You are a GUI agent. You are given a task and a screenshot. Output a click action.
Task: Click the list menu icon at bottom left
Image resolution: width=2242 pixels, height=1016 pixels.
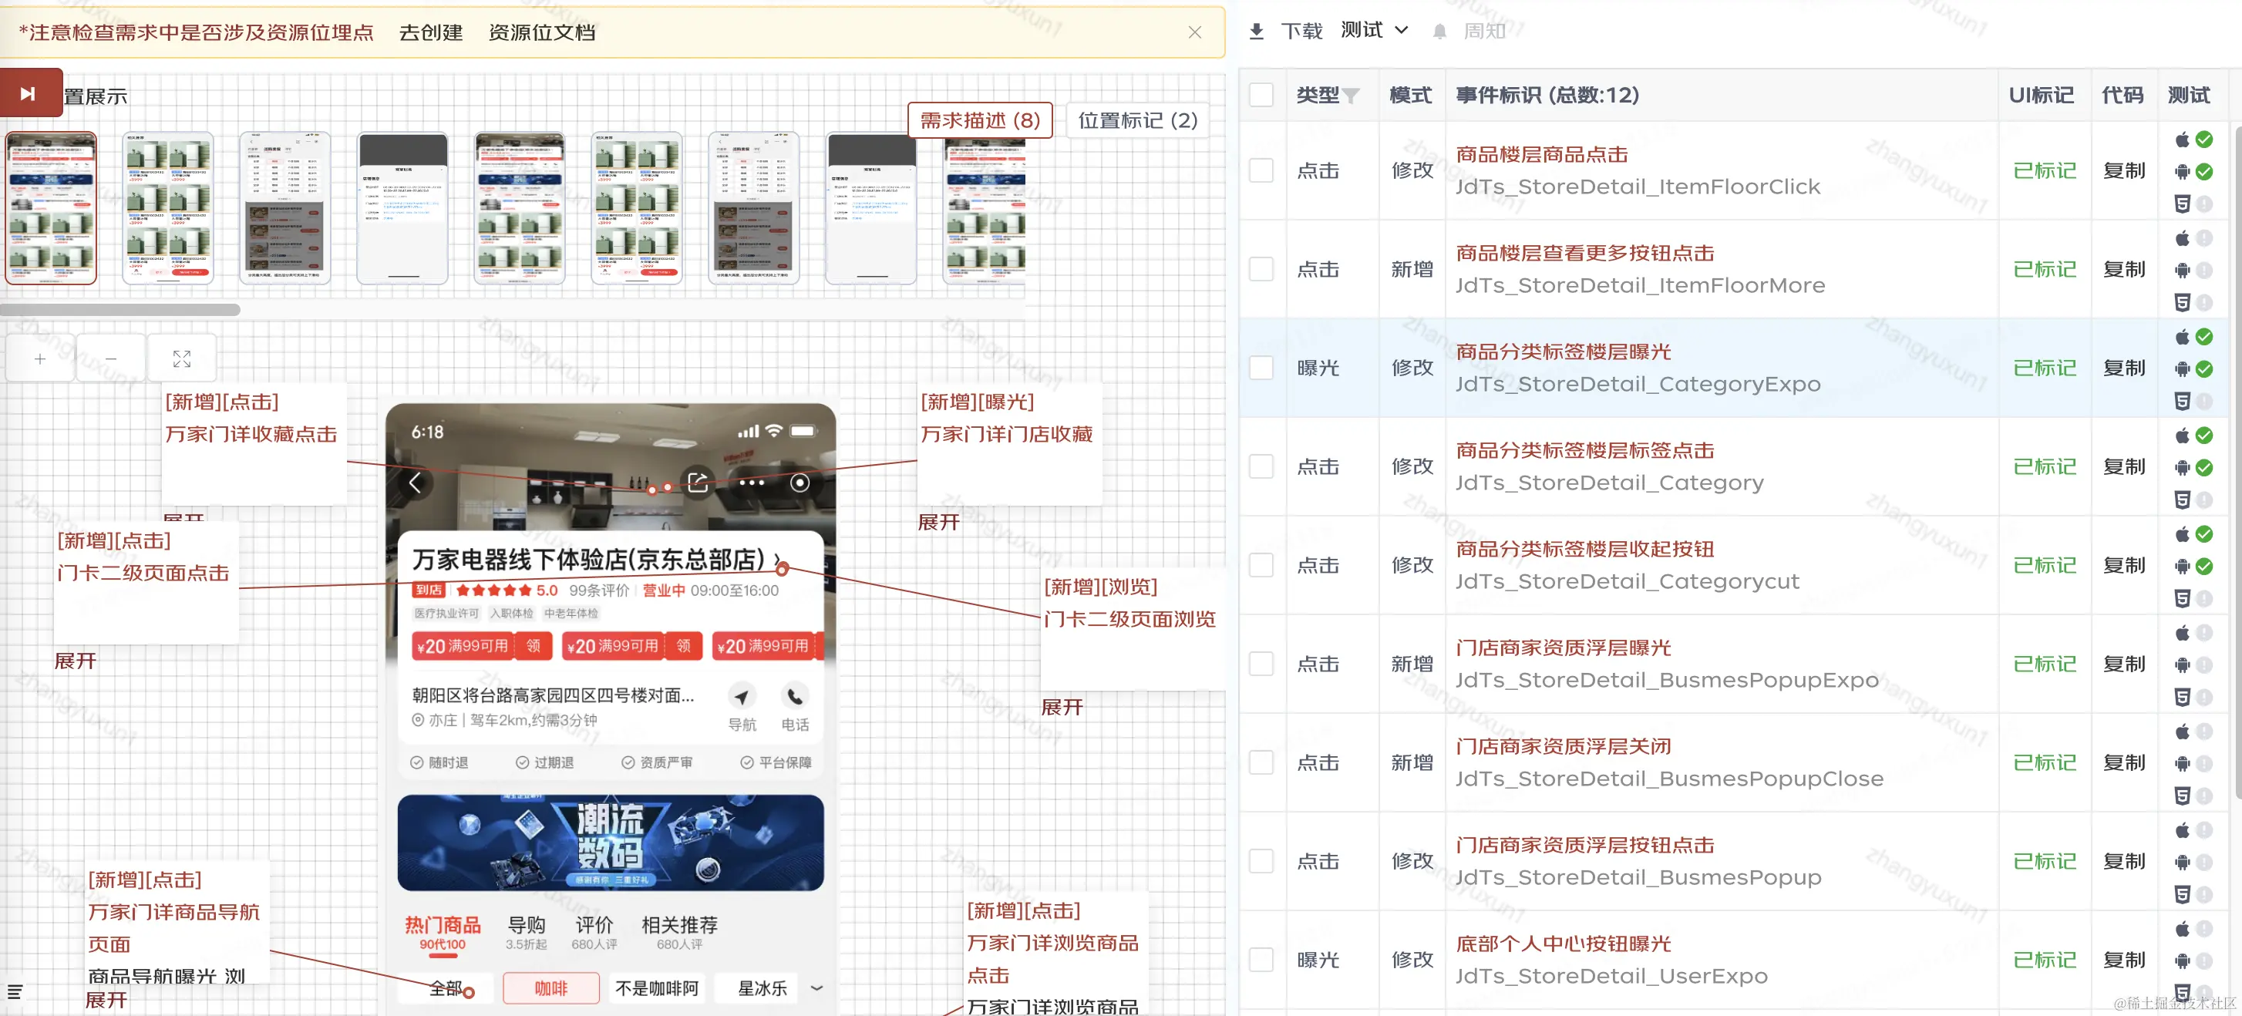click(15, 991)
